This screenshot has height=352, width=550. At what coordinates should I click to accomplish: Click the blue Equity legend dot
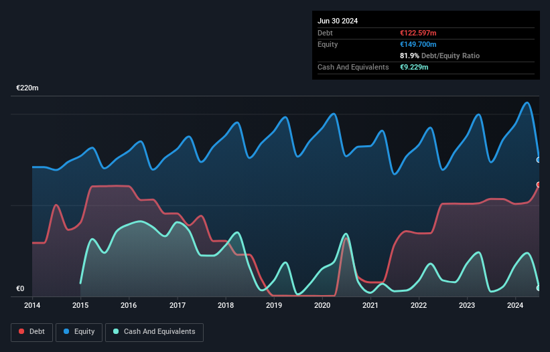click(x=66, y=331)
